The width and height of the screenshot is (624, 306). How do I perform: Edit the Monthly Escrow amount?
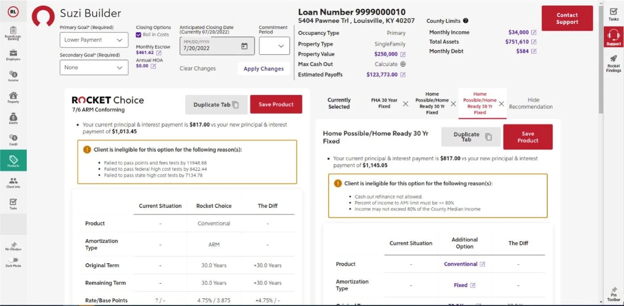point(159,53)
